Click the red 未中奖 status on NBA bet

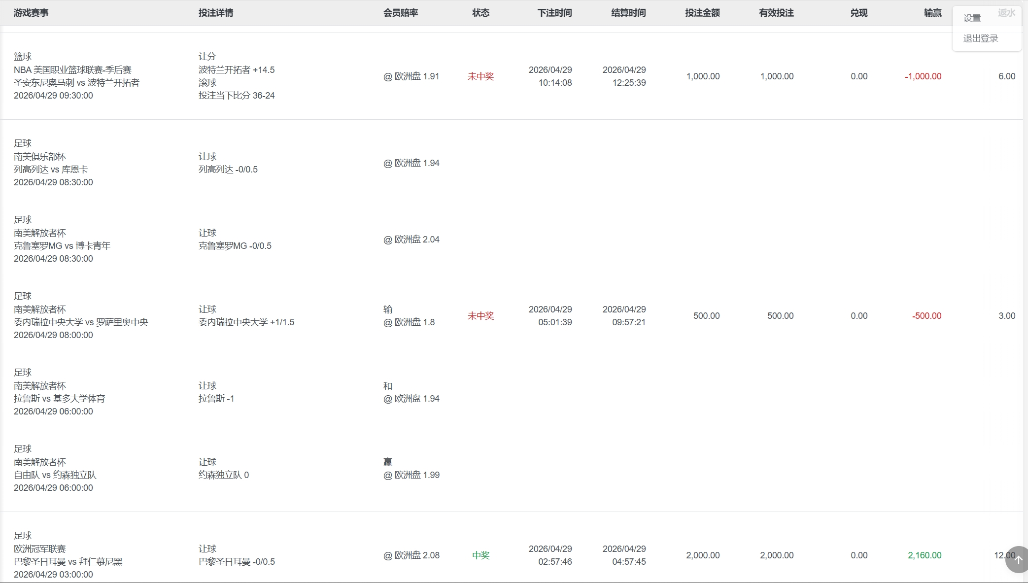tap(480, 76)
